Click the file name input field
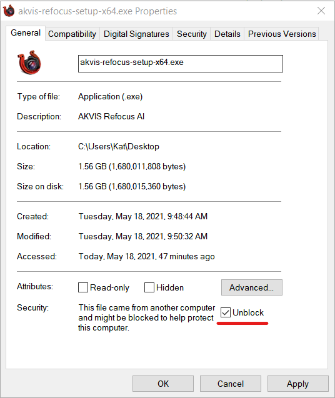The width and height of the screenshot is (335, 398). tap(181, 64)
